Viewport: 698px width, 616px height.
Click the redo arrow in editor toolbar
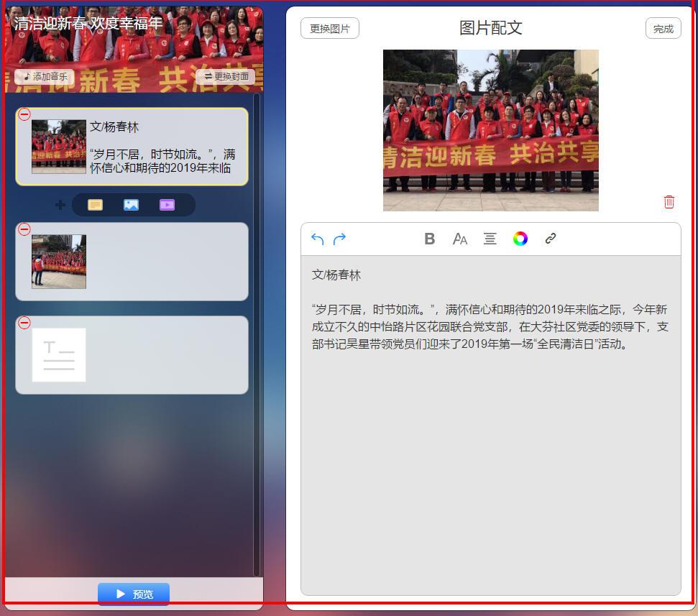[x=339, y=239]
